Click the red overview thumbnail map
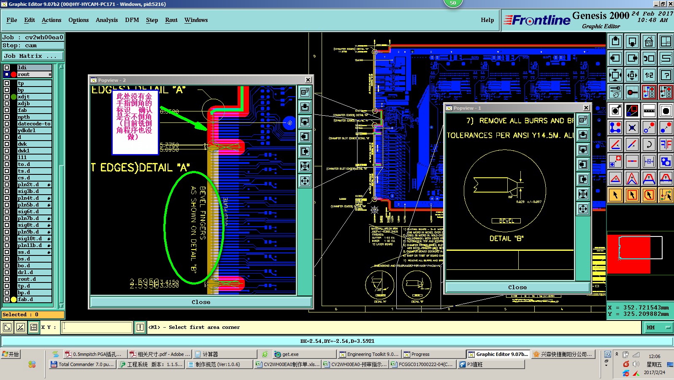 pos(628,254)
